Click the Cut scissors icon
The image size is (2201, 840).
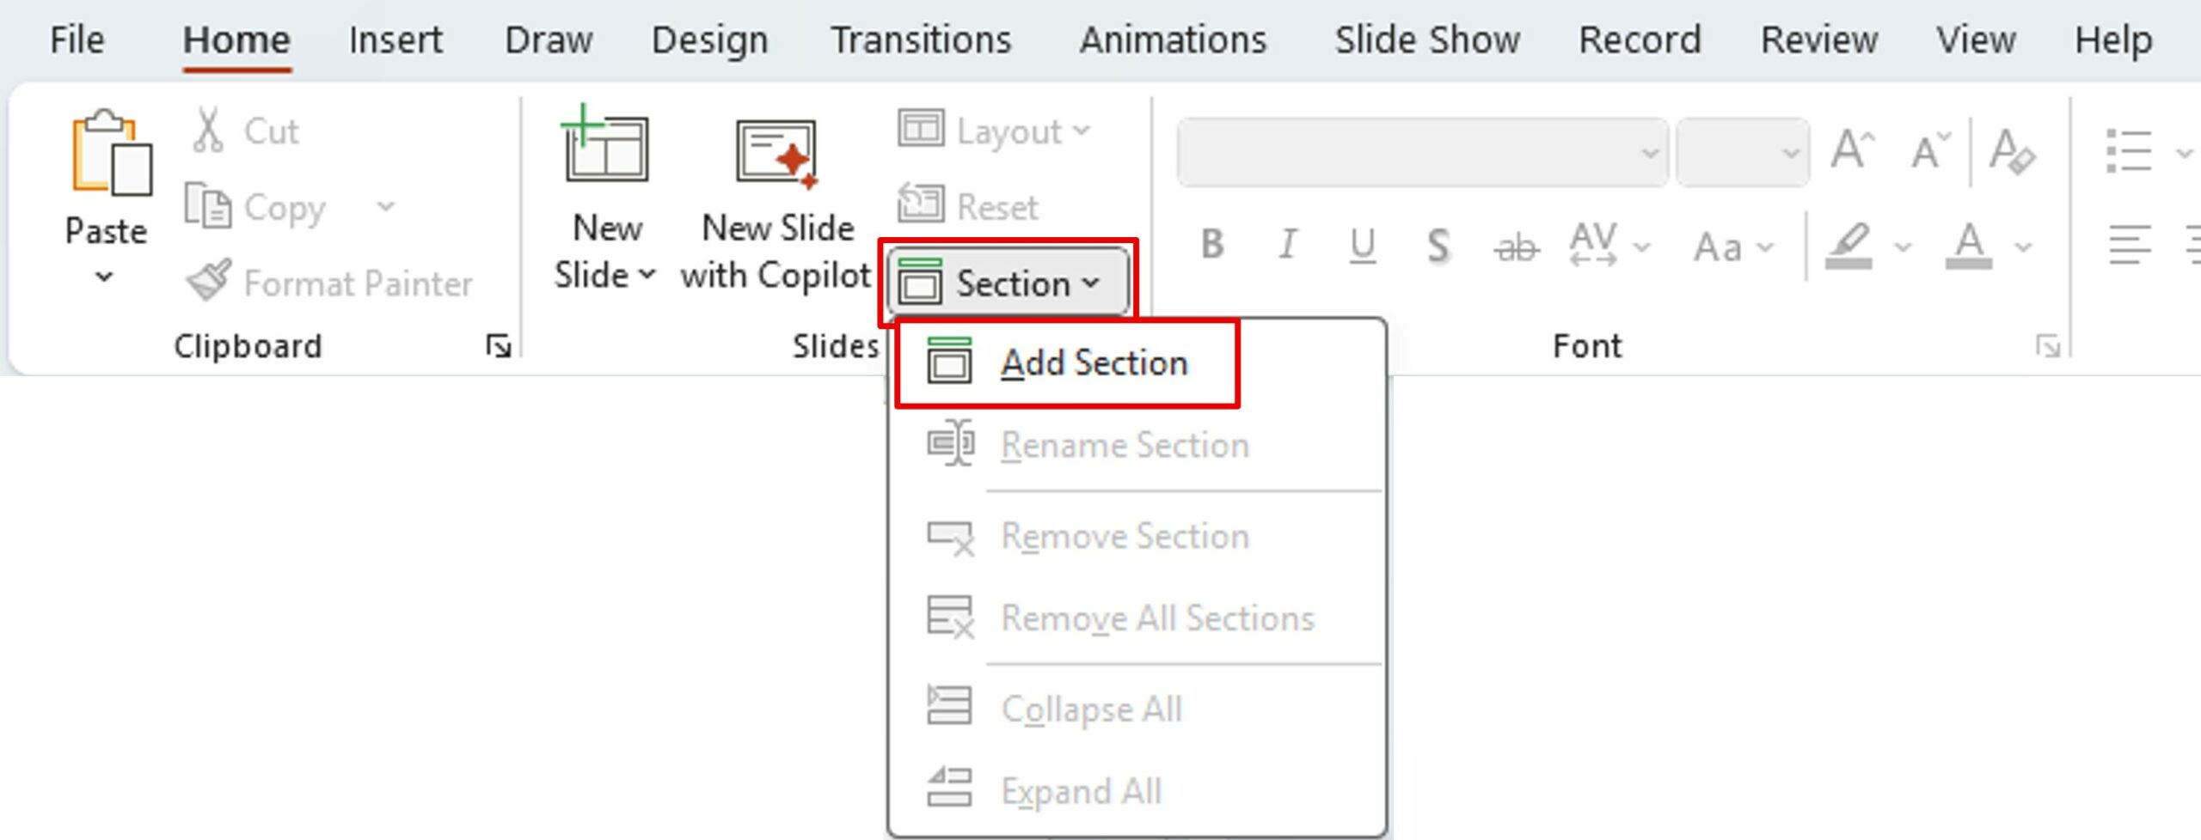[x=208, y=131]
